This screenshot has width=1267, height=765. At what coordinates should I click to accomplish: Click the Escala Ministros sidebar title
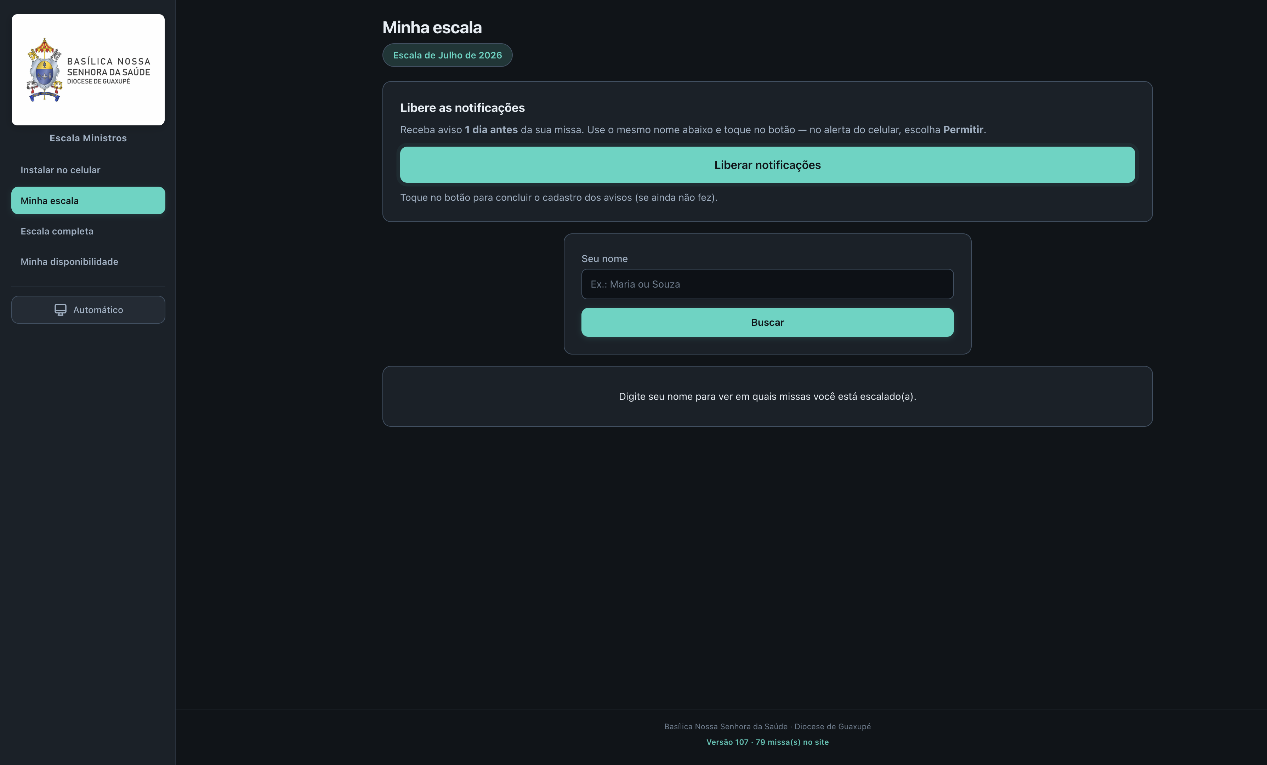tap(88, 138)
